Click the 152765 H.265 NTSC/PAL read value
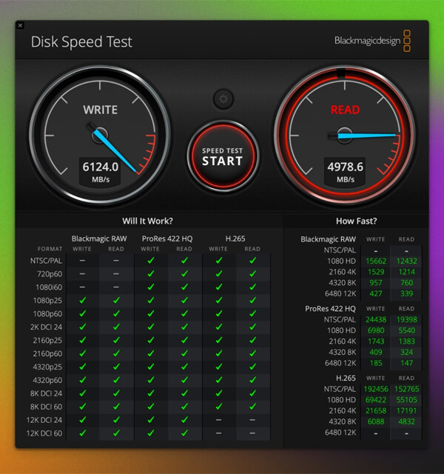The image size is (444, 474). point(406,389)
